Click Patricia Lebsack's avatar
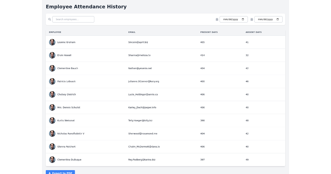 click(52, 81)
